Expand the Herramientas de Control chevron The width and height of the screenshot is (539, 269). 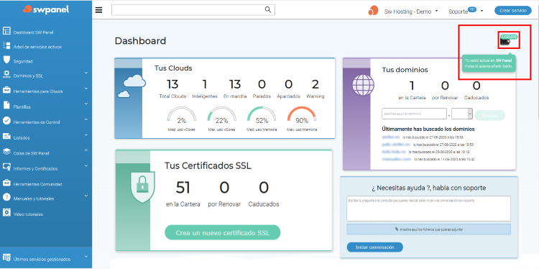[x=86, y=119]
